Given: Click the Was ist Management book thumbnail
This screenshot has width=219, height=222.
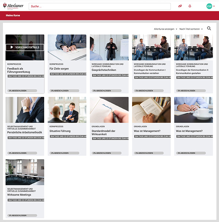Looking at the screenshot, I should 151,110.
